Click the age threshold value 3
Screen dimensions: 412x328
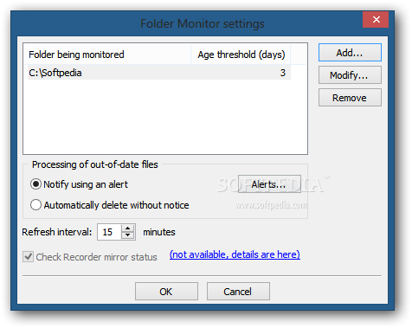[x=282, y=73]
